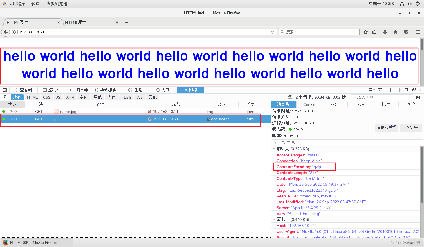Open raw headers via 原始头 button

tap(411, 128)
